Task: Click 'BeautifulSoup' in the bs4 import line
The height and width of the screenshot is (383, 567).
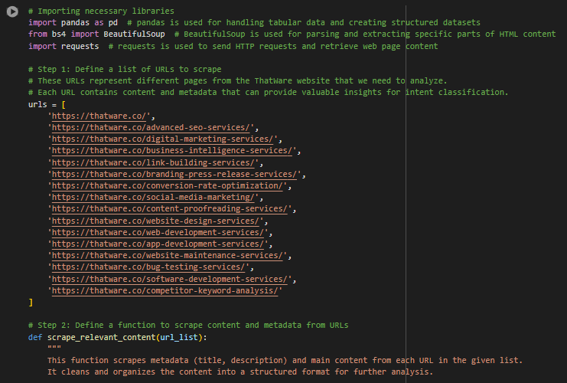Action: click(x=134, y=34)
